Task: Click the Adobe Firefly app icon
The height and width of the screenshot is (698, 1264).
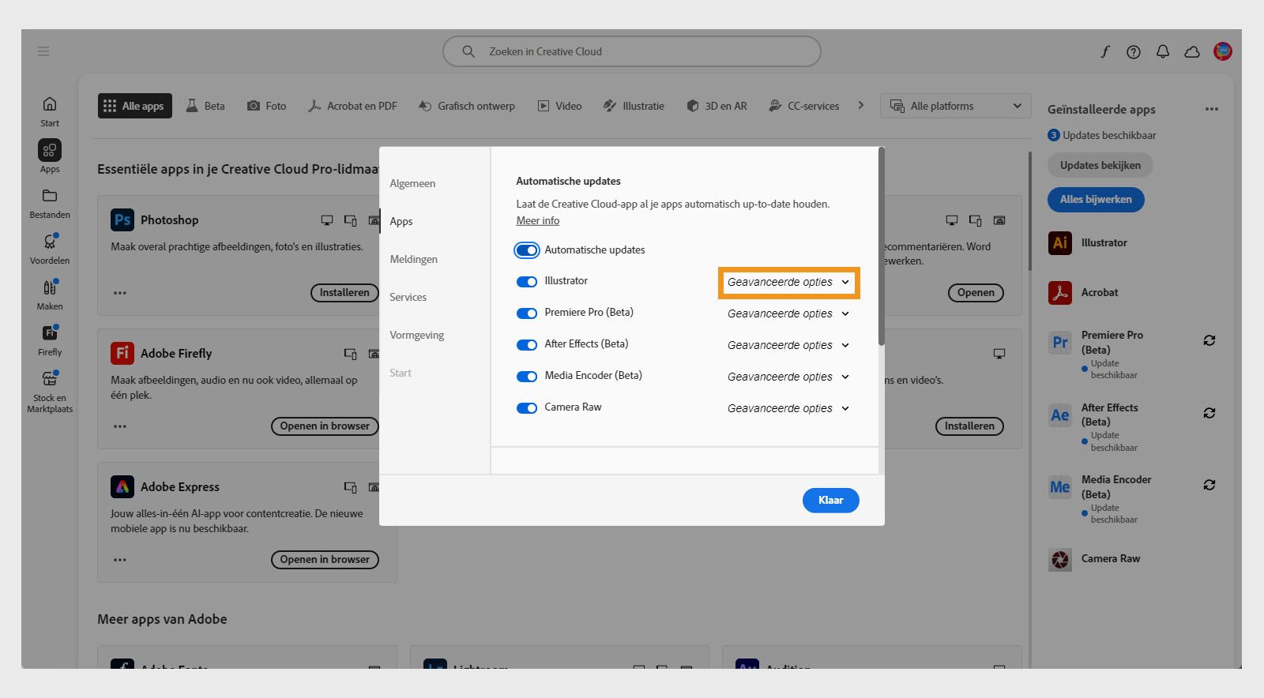Action: [122, 353]
